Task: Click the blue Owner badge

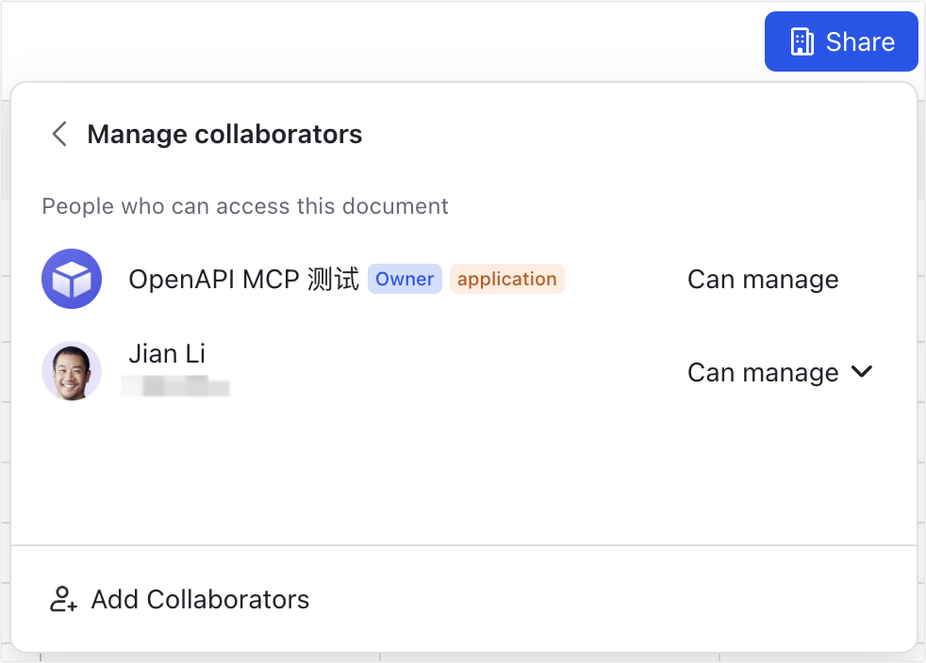Action: tap(405, 279)
